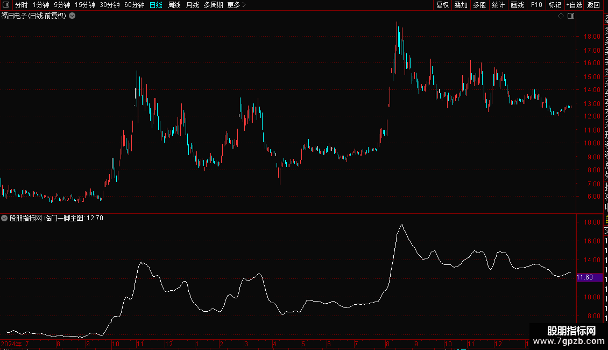Click the 复权 adjustment button

click(x=442, y=5)
